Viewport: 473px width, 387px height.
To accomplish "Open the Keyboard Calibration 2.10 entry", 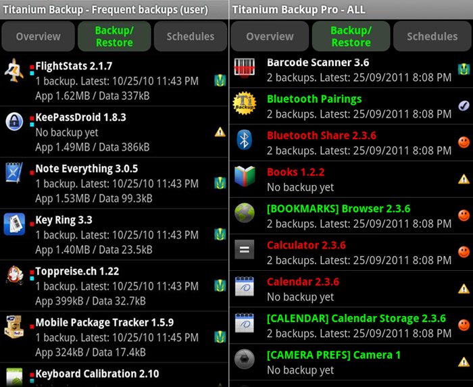I will 114,375.
